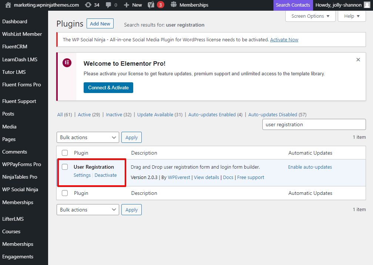Open Comments in sidebar

[15, 152]
